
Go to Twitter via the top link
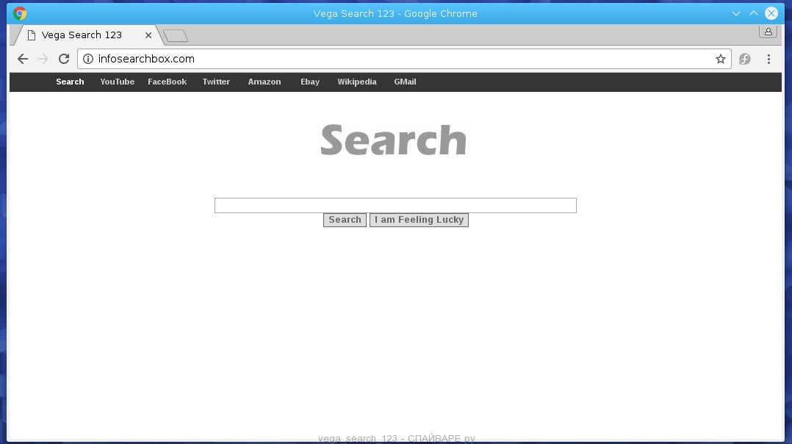coord(215,82)
